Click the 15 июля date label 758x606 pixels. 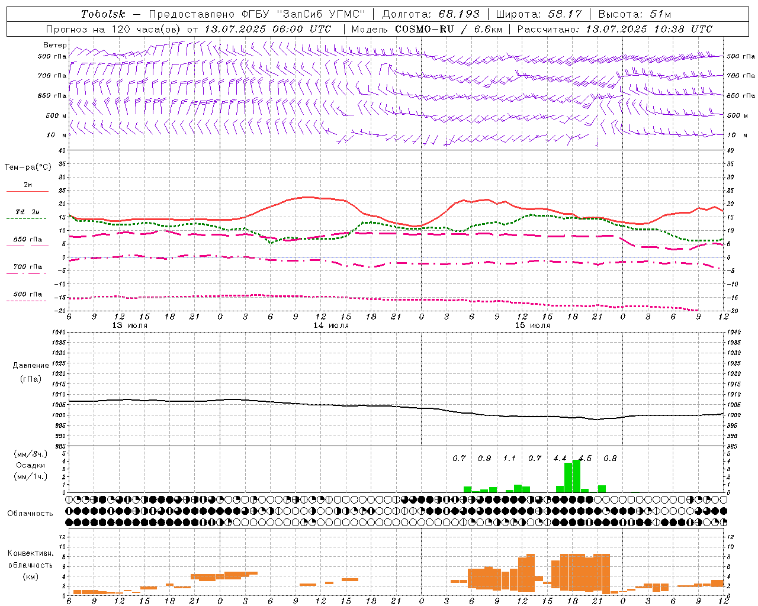[x=532, y=325]
